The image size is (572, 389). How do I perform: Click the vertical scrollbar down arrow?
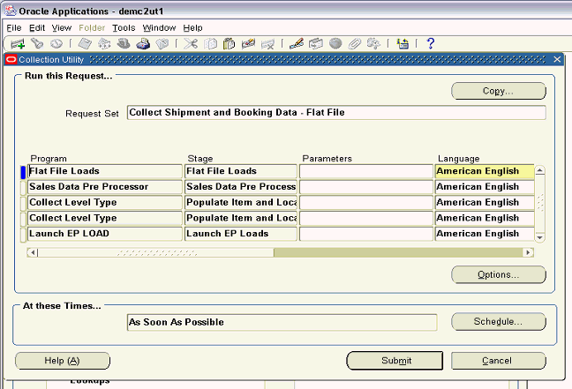540,237
